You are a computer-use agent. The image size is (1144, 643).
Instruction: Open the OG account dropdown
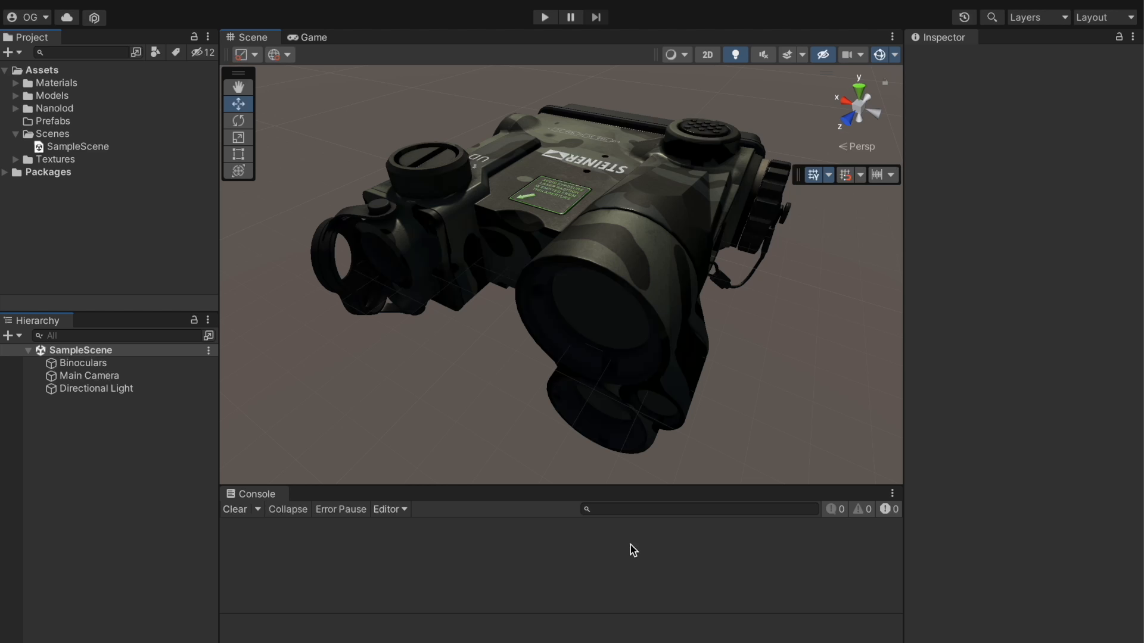[x=27, y=17]
